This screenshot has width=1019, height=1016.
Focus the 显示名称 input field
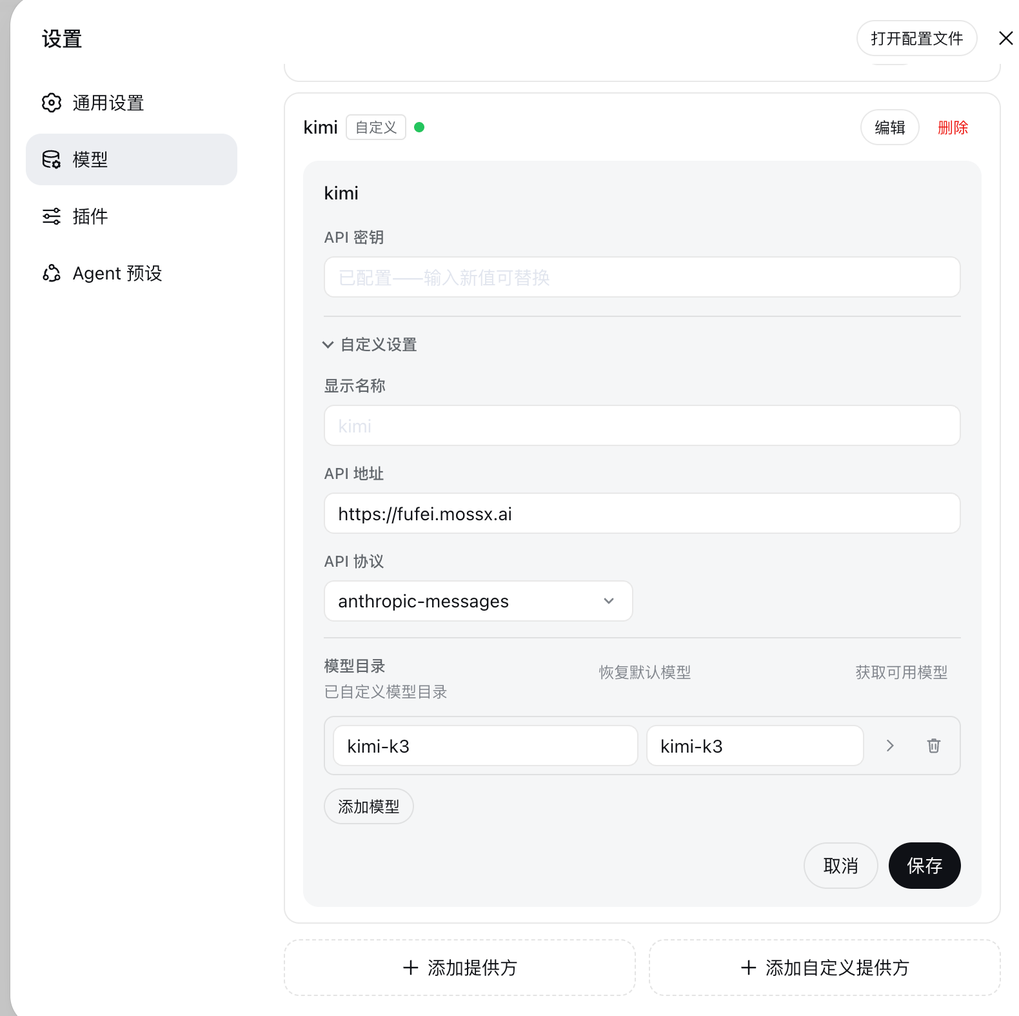(x=642, y=426)
